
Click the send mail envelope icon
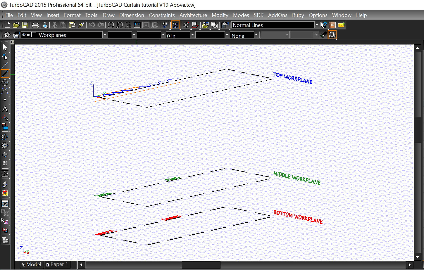coord(341,25)
